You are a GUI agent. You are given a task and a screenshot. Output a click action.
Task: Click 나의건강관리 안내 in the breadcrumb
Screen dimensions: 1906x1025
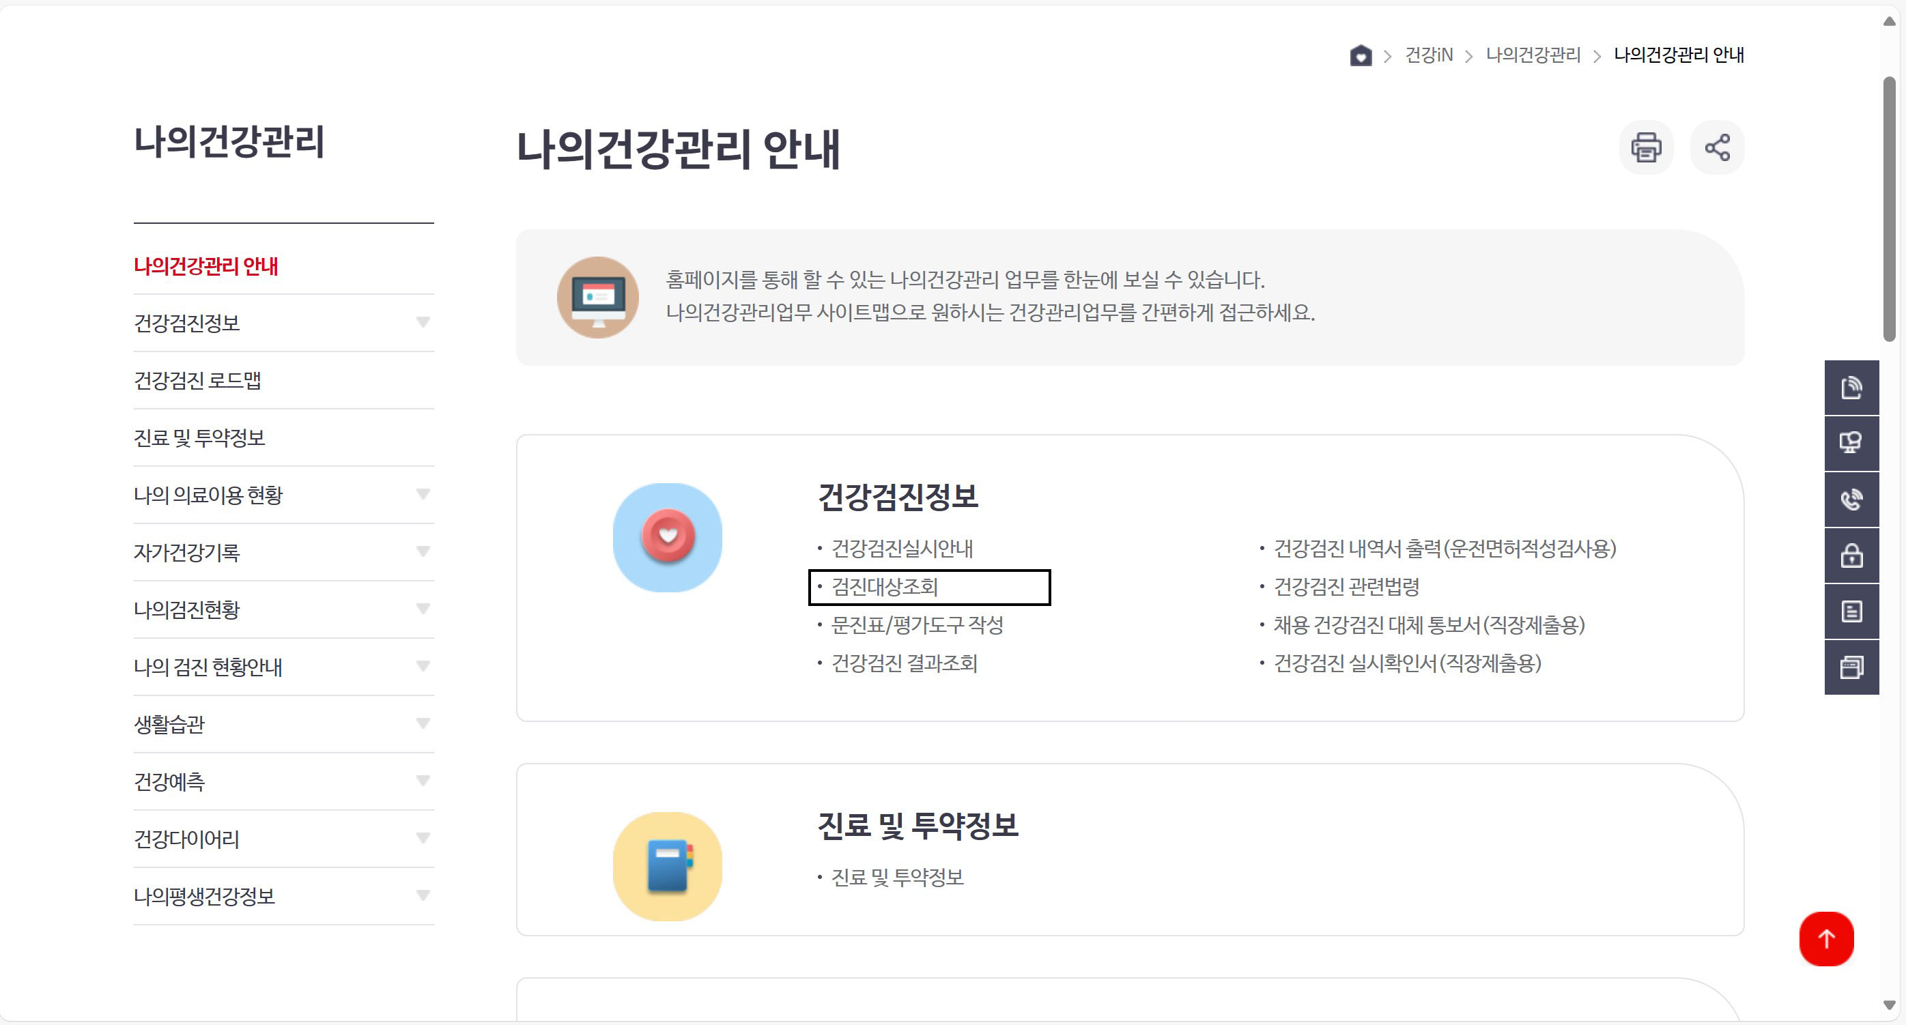(x=1678, y=55)
